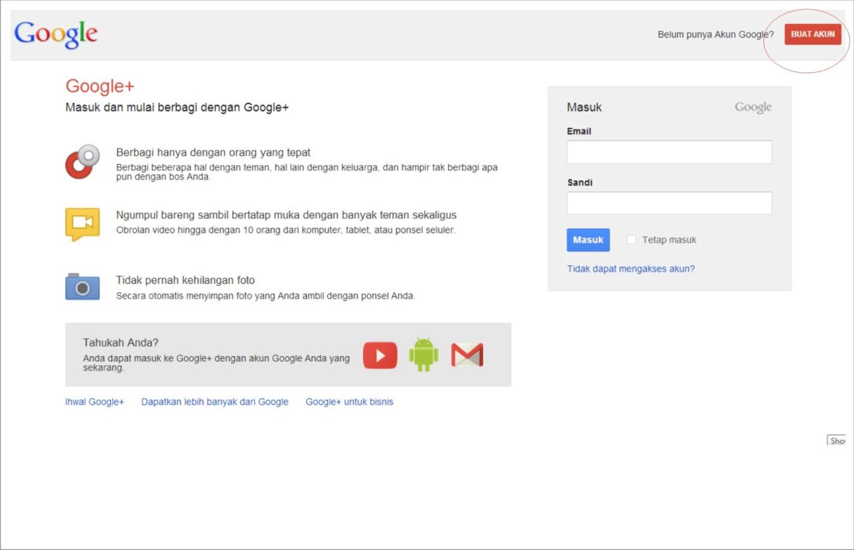
Task: Click the 'Tetap masuk' label text
Action: click(x=669, y=240)
